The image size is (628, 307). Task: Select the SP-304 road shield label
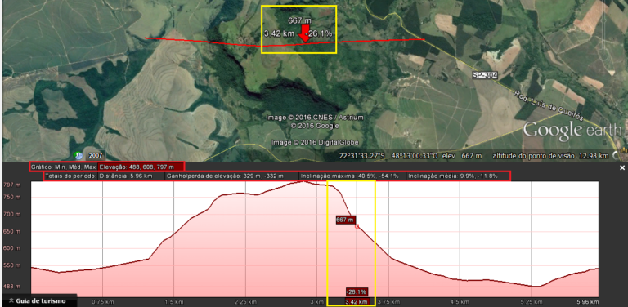pyautogui.click(x=485, y=75)
